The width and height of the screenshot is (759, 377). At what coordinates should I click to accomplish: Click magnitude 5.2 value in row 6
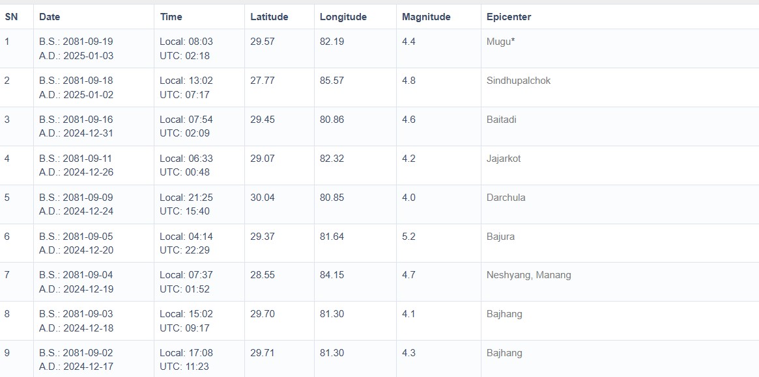click(x=408, y=237)
